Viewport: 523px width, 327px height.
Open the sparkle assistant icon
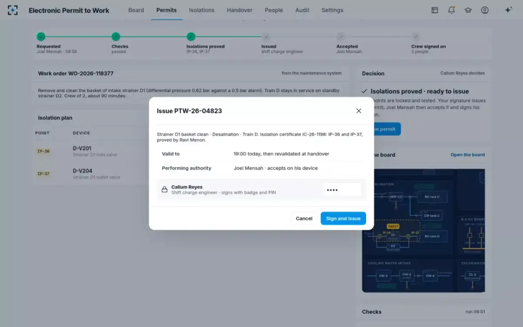point(508,10)
